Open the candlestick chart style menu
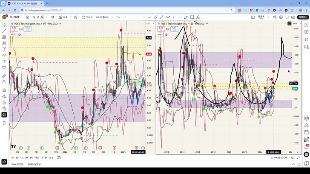The height and width of the screenshot is (174, 310). tap(53, 17)
